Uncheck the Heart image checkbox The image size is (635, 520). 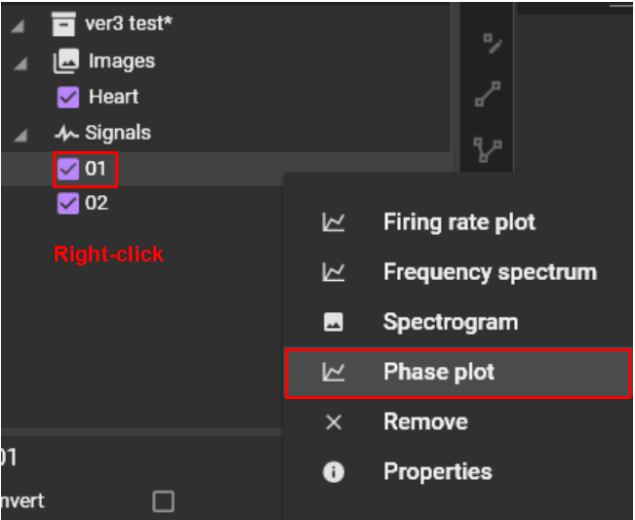pyautogui.click(x=68, y=97)
